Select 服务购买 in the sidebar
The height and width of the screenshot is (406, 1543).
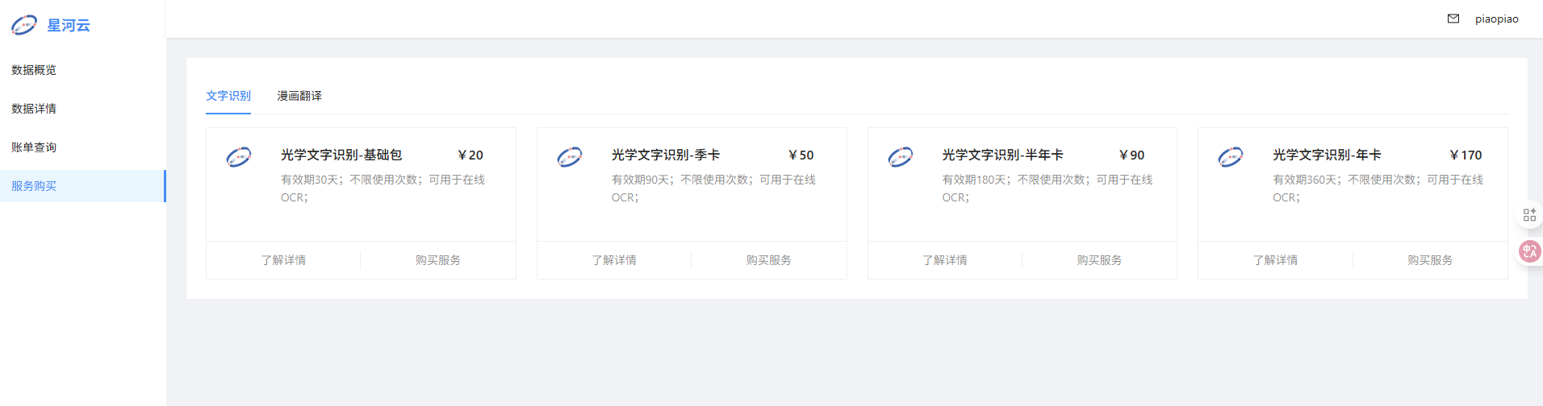[34, 186]
